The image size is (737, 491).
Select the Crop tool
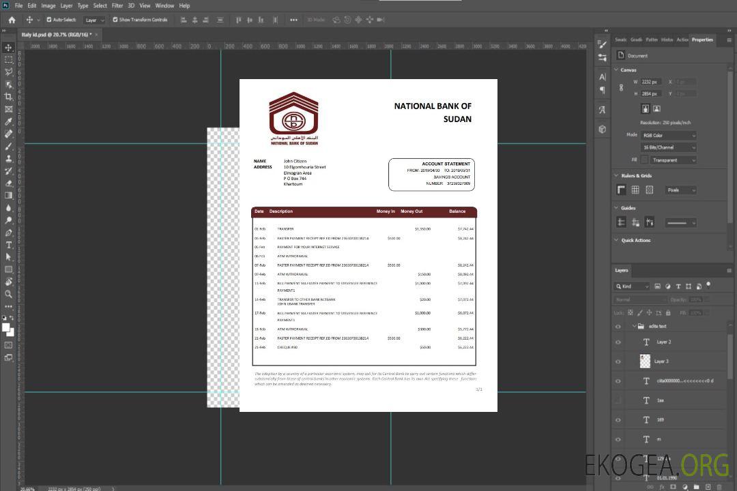click(8, 97)
